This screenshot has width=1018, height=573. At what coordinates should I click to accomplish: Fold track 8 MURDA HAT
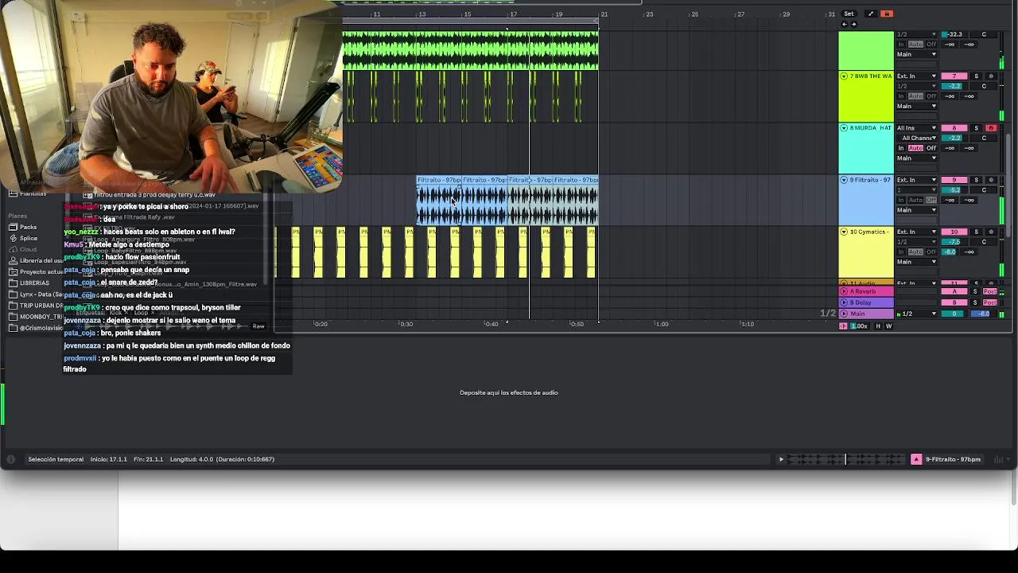pyautogui.click(x=844, y=128)
